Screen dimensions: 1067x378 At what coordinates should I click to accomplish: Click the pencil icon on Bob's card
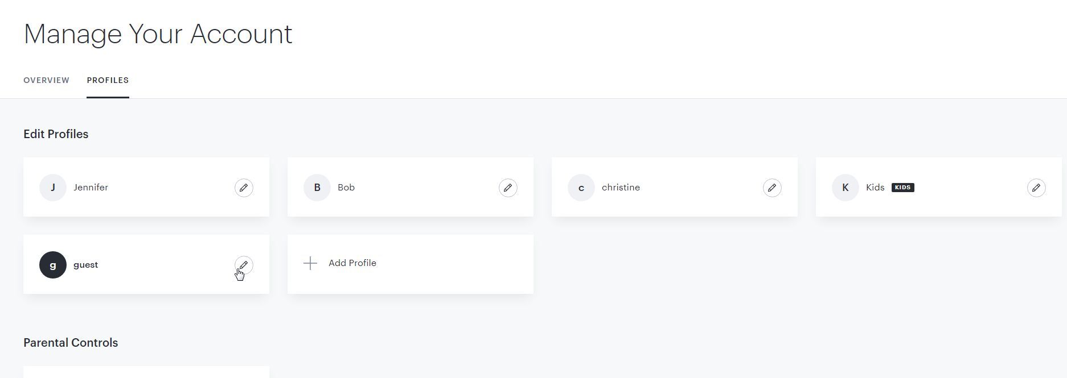click(x=508, y=188)
